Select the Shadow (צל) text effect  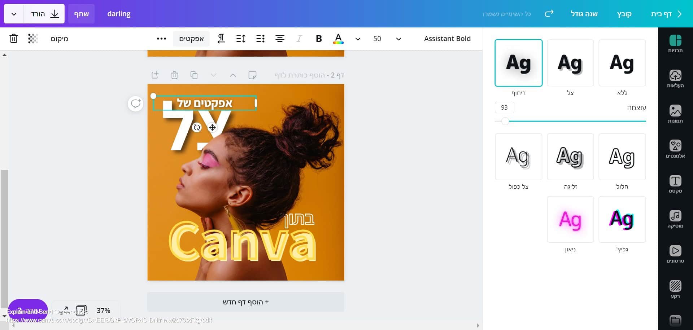[570, 63]
